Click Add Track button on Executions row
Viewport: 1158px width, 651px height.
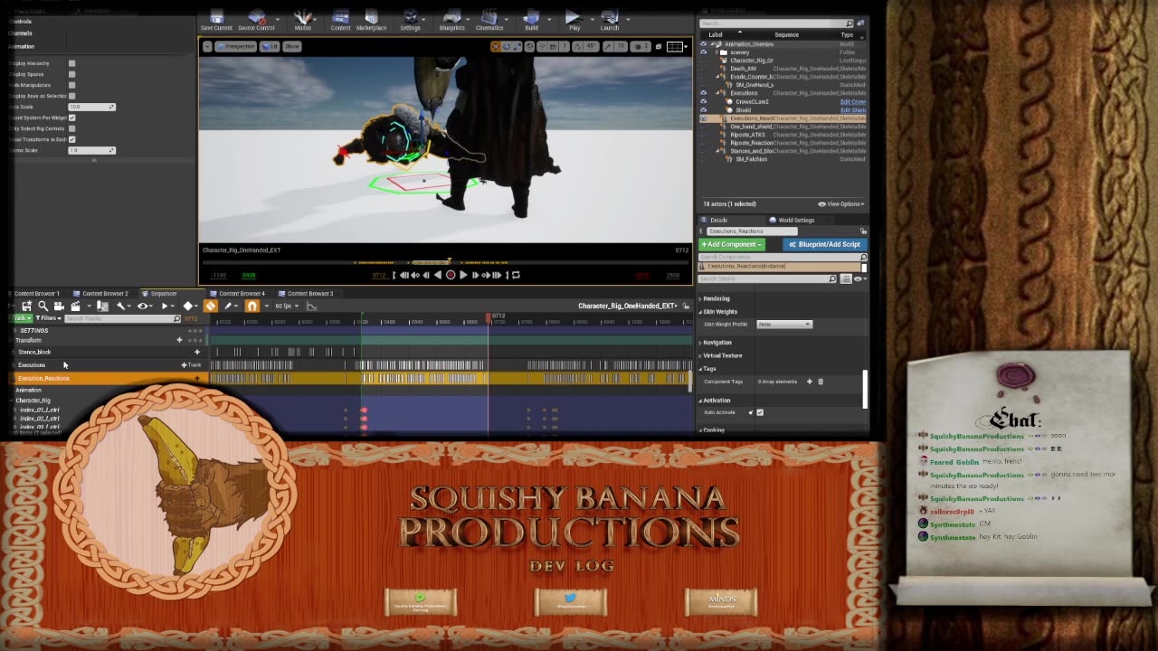tap(191, 365)
